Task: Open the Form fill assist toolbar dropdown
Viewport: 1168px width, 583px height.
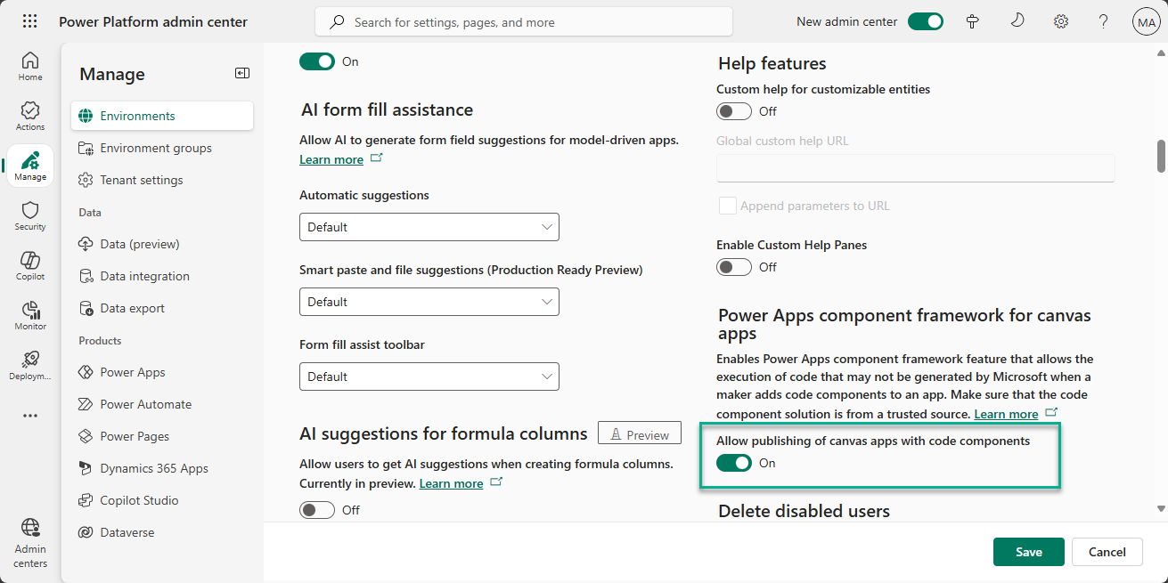Action: coord(429,377)
